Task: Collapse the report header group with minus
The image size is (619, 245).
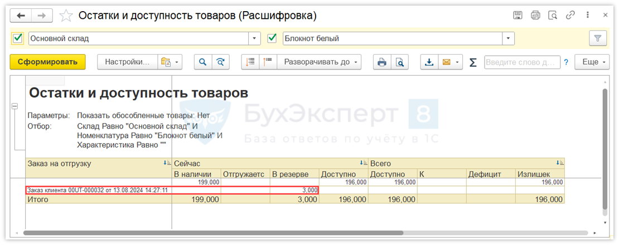Action: (15, 107)
